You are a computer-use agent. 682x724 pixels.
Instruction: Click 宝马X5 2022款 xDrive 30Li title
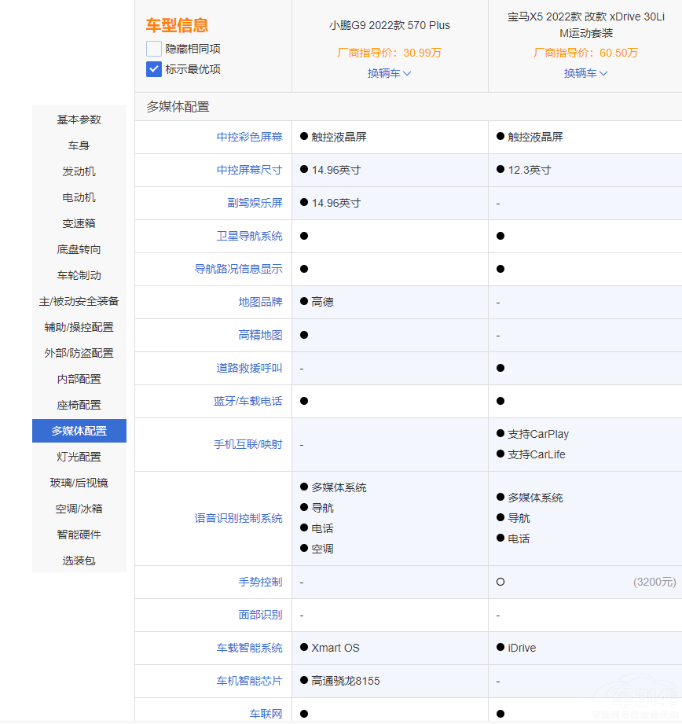click(x=585, y=25)
